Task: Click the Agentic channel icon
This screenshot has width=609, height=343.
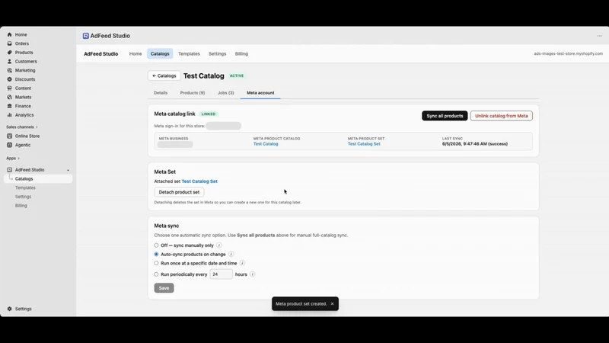Action: 10,145
